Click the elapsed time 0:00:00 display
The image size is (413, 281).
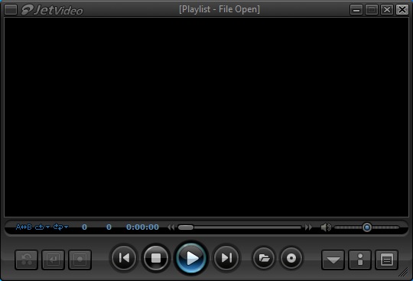(142, 227)
